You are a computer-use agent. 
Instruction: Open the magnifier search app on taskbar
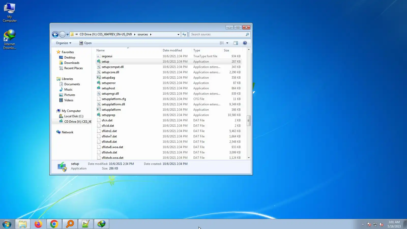[70, 224]
